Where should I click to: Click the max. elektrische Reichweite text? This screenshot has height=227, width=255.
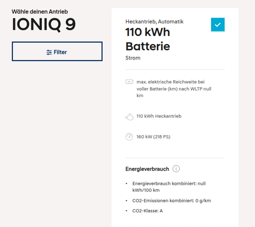tap(174, 88)
